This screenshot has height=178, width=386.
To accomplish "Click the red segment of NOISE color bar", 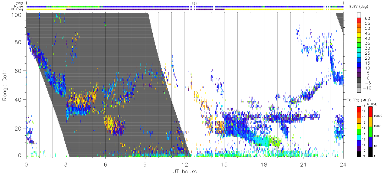I will [370, 112].
